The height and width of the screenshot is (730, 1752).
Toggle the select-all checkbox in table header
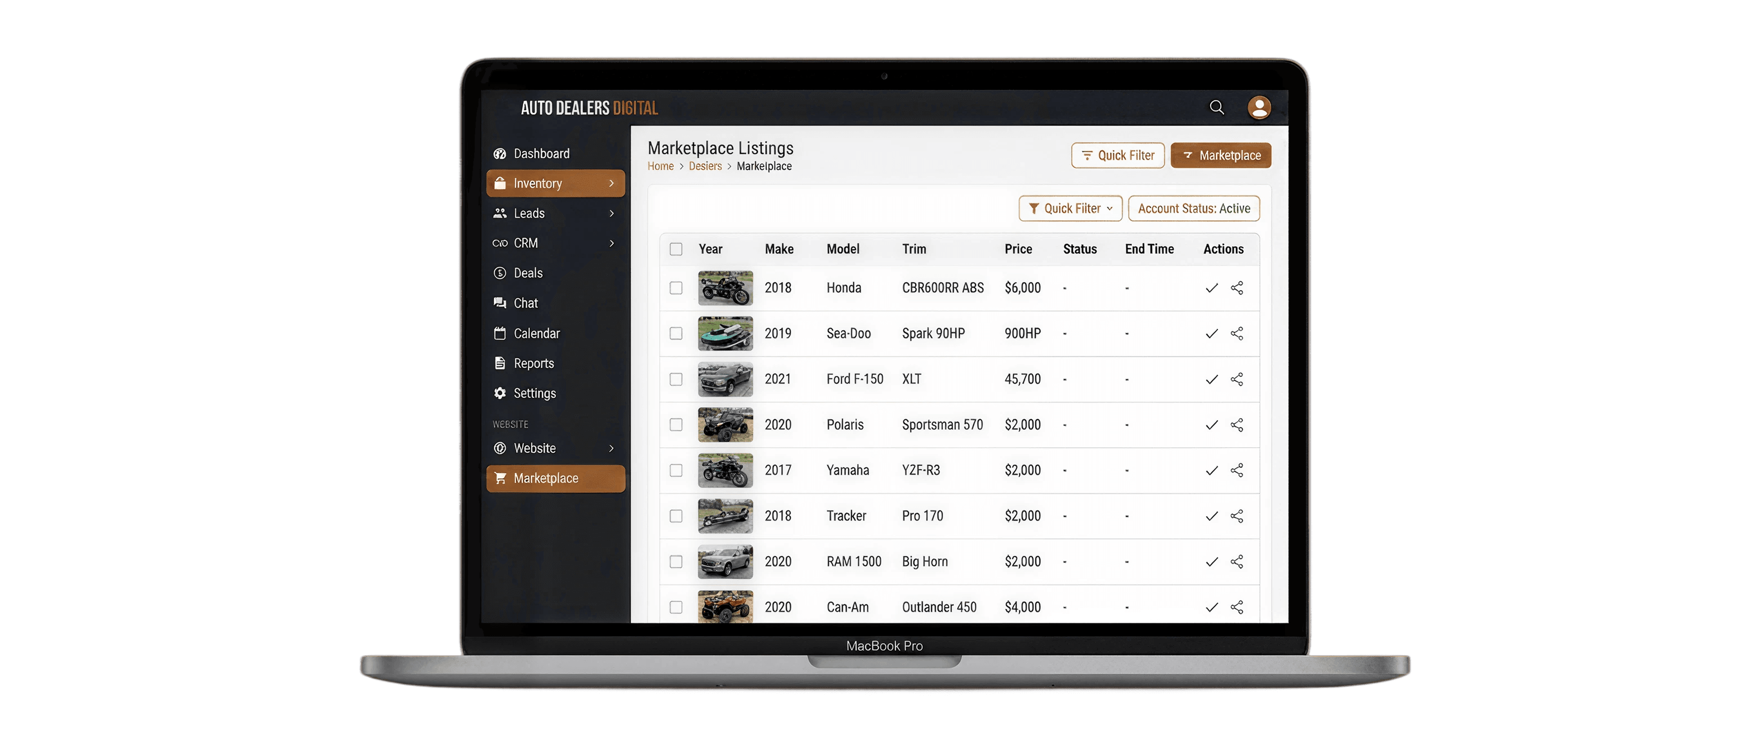tap(675, 249)
